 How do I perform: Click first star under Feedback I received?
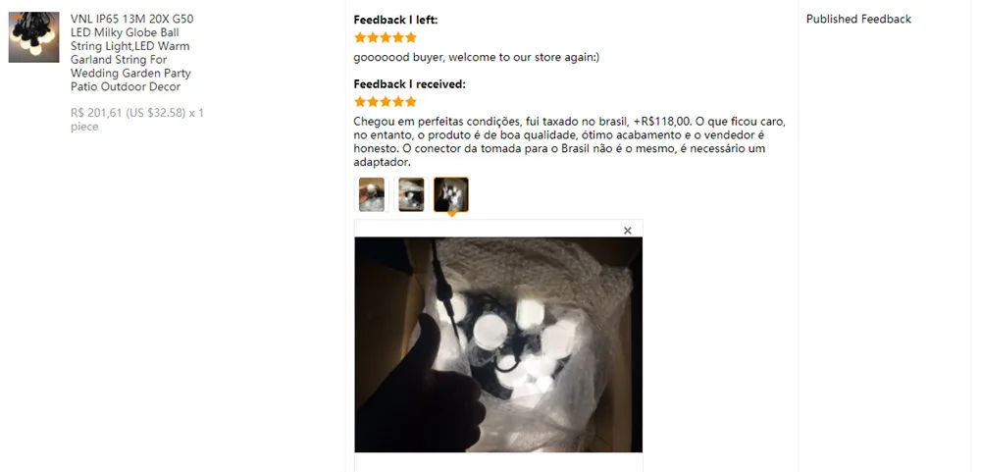pyautogui.click(x=360, y=101)
